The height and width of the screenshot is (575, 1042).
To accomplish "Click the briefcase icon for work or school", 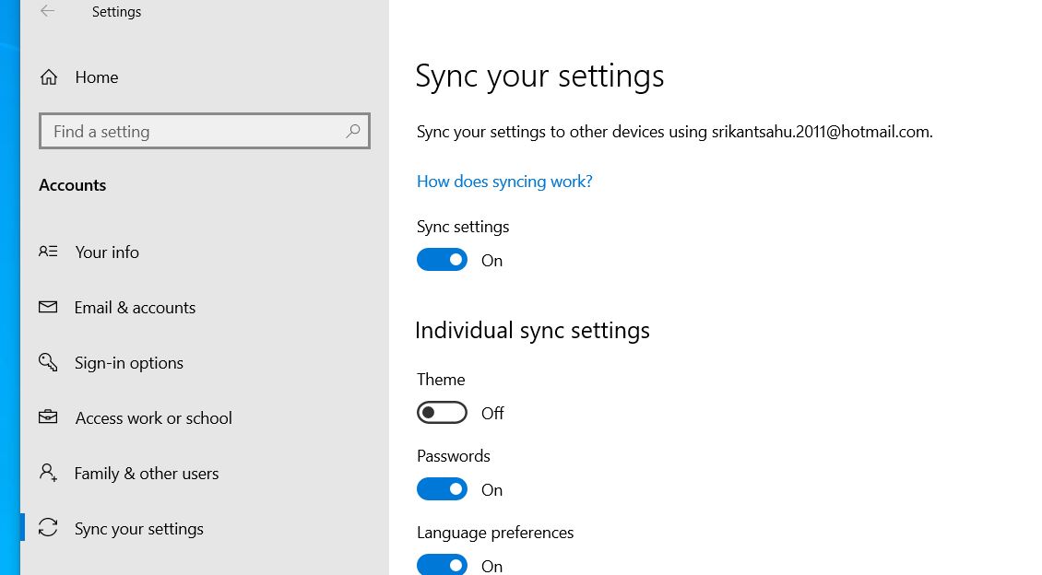I will click(x=48, y=417).
